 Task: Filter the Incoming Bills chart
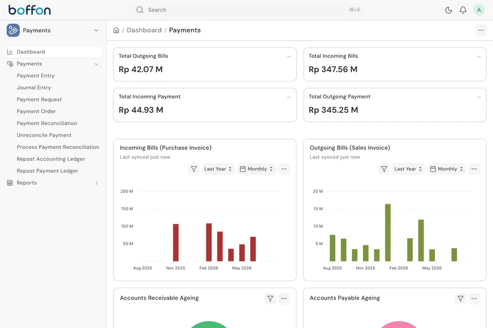(194, 169)
